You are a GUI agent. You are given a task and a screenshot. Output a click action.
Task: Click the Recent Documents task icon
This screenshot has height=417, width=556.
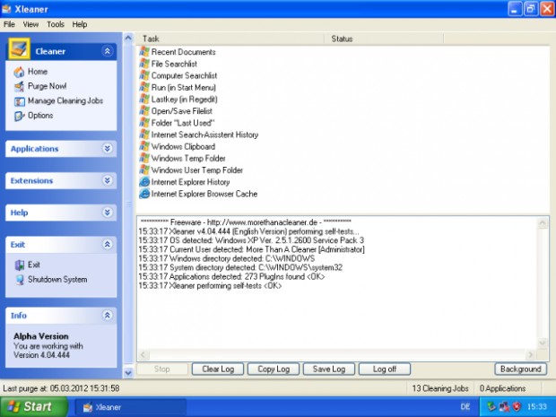point(144,52)
